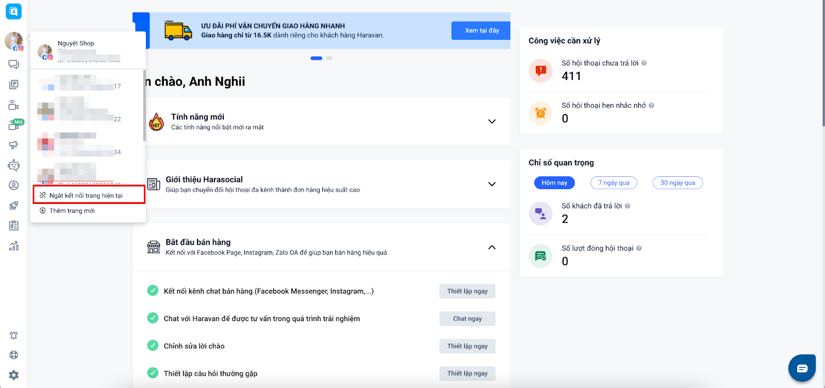Open the floating chat support button
The height and width of the screenshot is (388, 825).
802,368
